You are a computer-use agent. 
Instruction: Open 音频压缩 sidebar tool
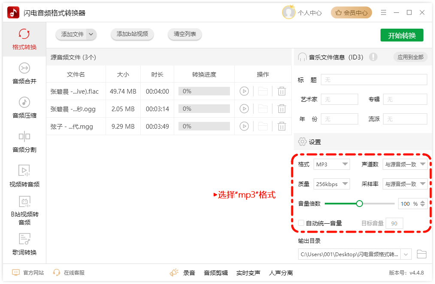coord(24,108)
